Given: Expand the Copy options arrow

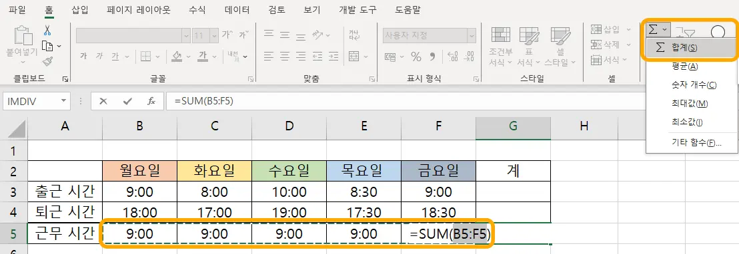Looking at the screenshot, I should [x=59, y=46].
